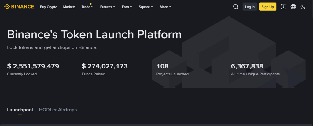
Task: Click the Currently Locked amount
Action: 33,66
